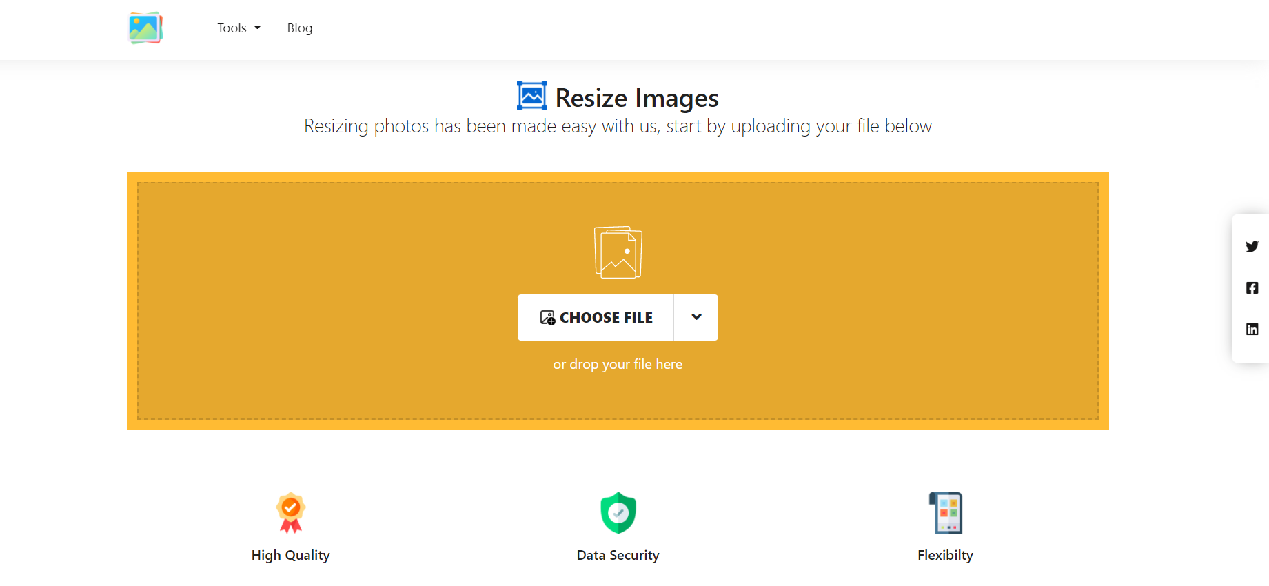
Task: Click the Resize Images heading text
Action: tap(637, 98)
